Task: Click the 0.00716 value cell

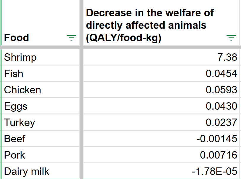Action: click(161, 155)
